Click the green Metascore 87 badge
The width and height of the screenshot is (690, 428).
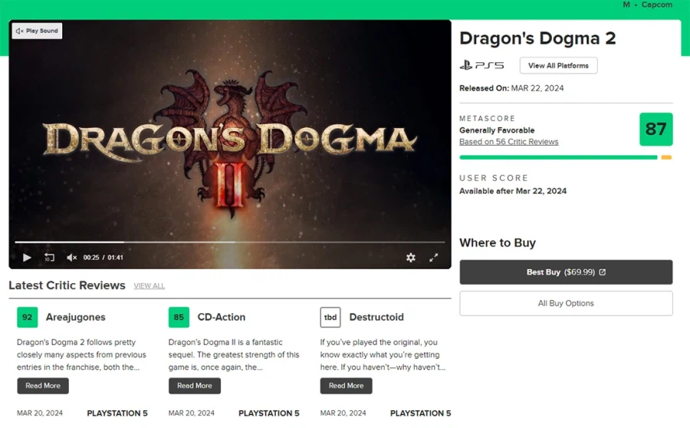[655, 129]
